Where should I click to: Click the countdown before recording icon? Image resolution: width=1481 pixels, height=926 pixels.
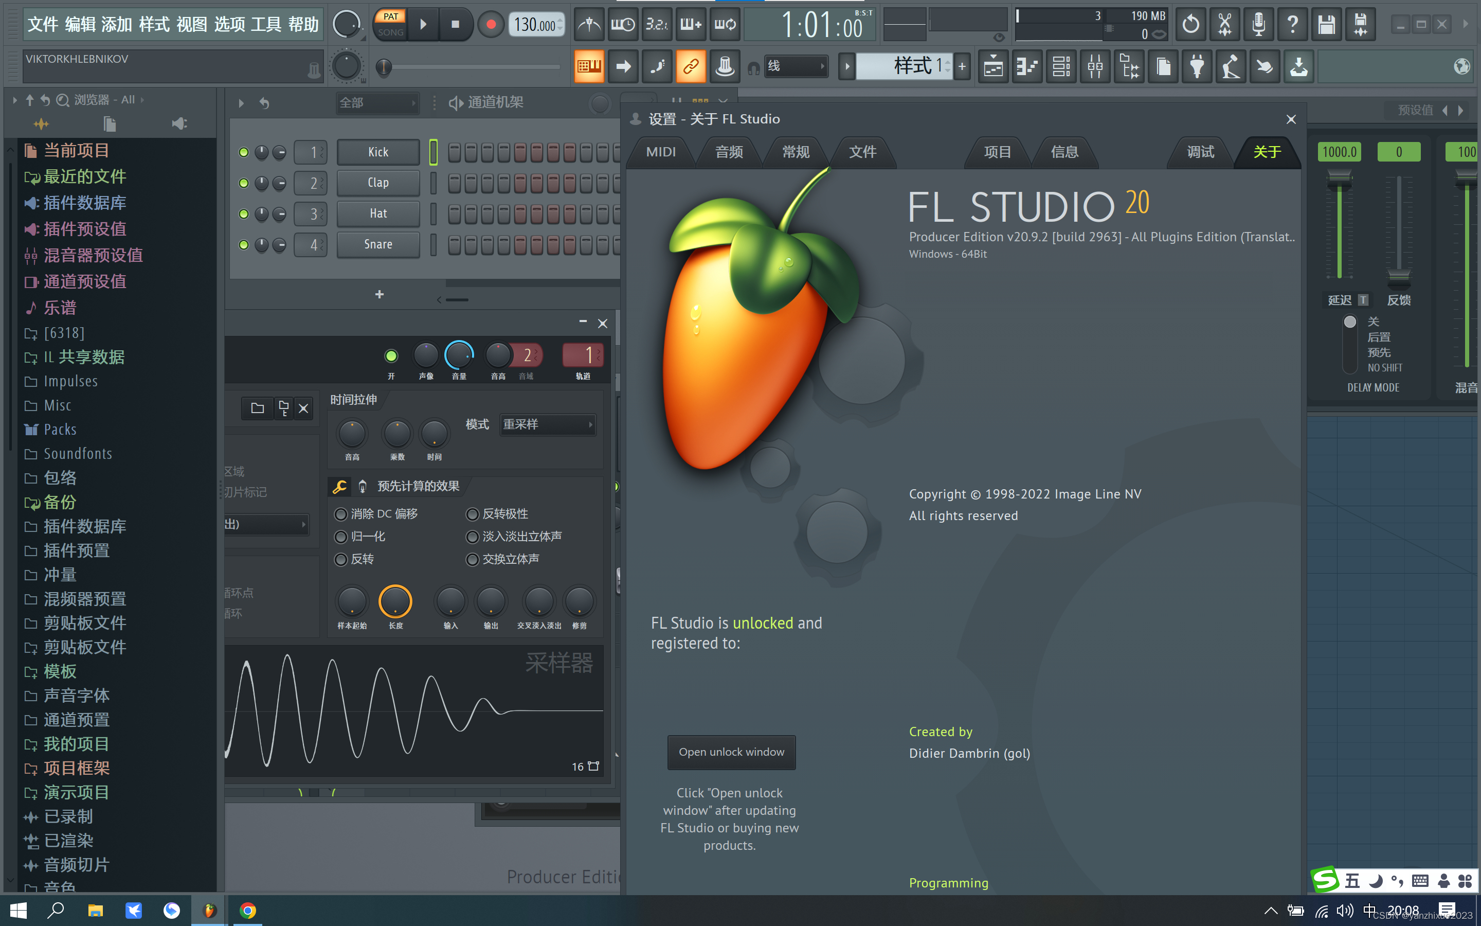(657, 25)
